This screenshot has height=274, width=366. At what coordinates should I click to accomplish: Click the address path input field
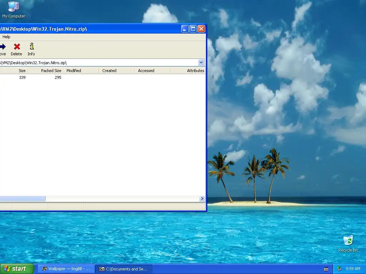tap(99, 63)
